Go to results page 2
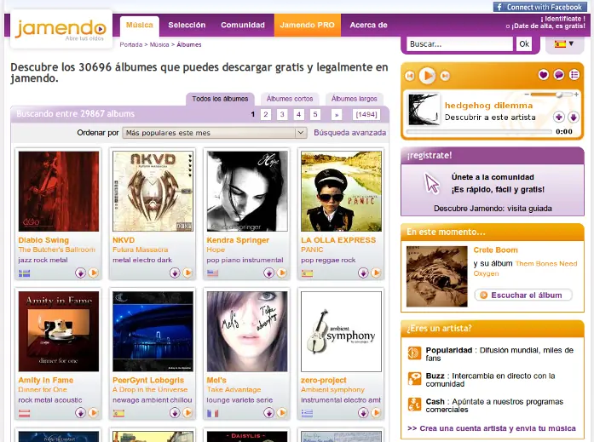This screenshot has height=442, width=594. coord(266,114)
